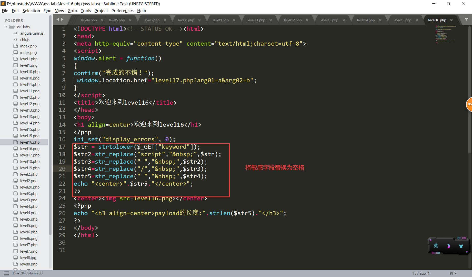Open level5.png in sidebar

click(29, 226)
